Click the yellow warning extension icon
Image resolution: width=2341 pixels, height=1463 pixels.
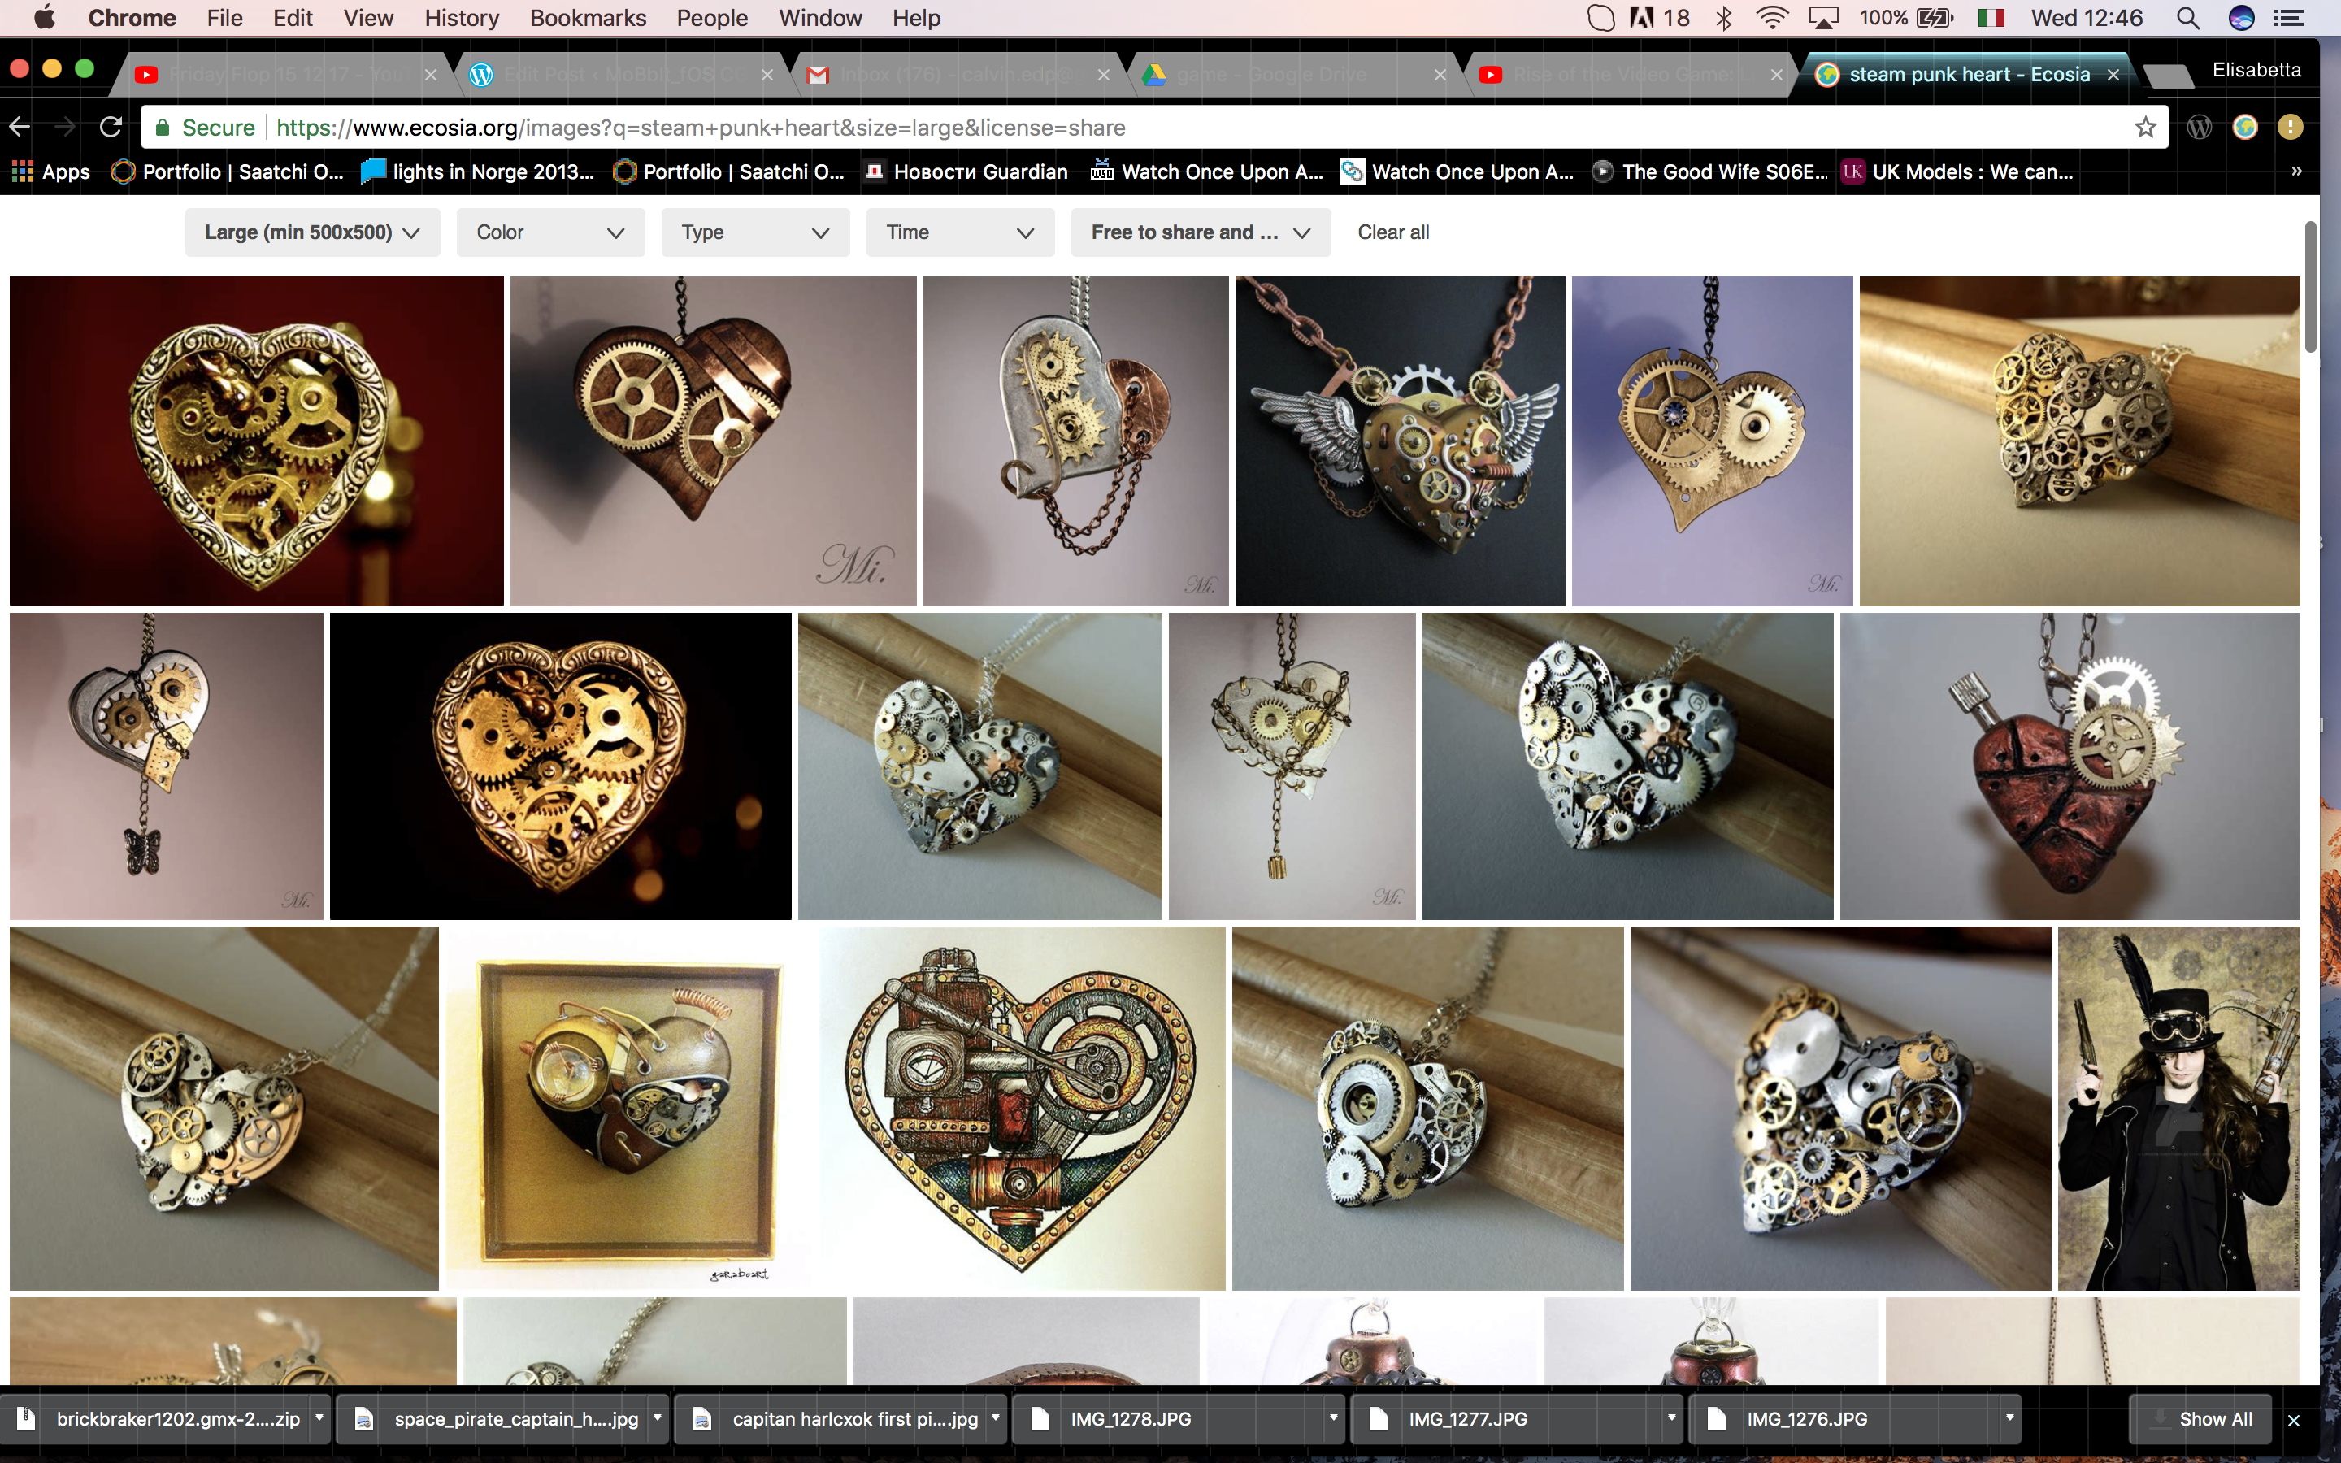[2290, 127]
